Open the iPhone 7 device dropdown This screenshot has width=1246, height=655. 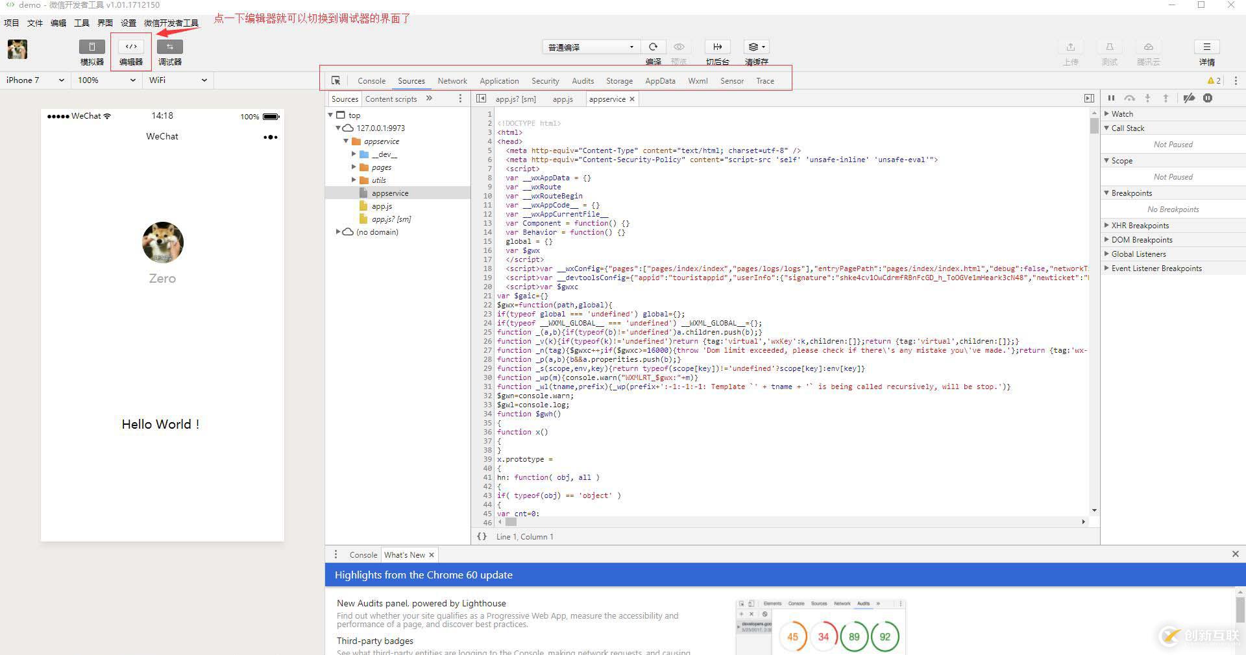pos(35,80)
